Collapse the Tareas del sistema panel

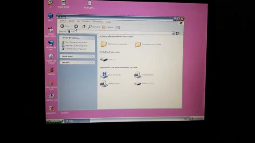92,38
